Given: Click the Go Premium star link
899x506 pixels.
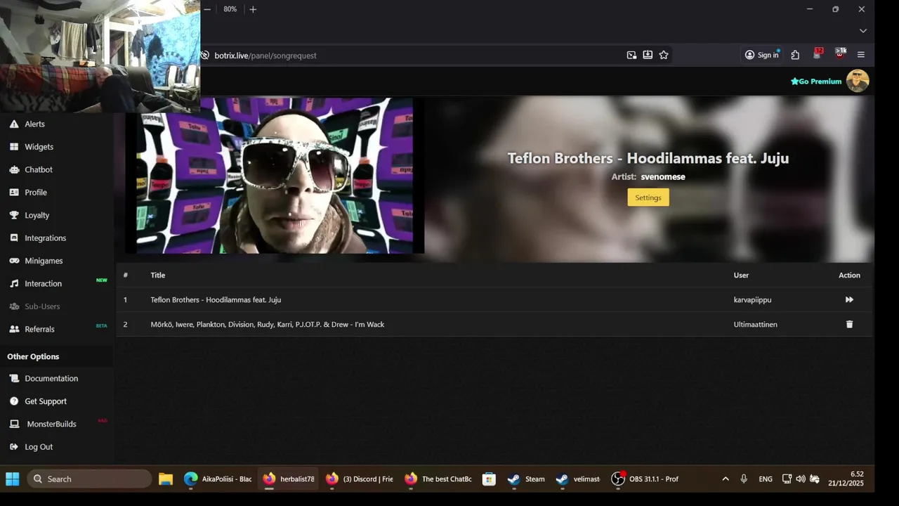Looking at the screenshot, I should point(816,82).
